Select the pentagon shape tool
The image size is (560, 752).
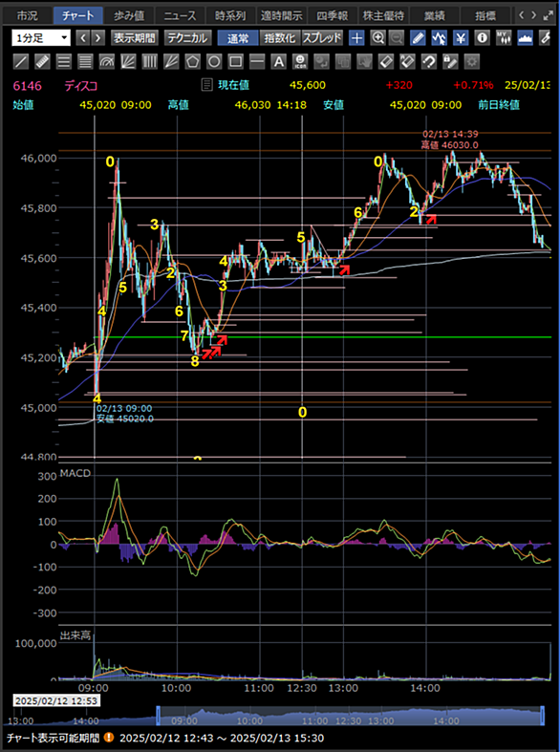(193, 61)
